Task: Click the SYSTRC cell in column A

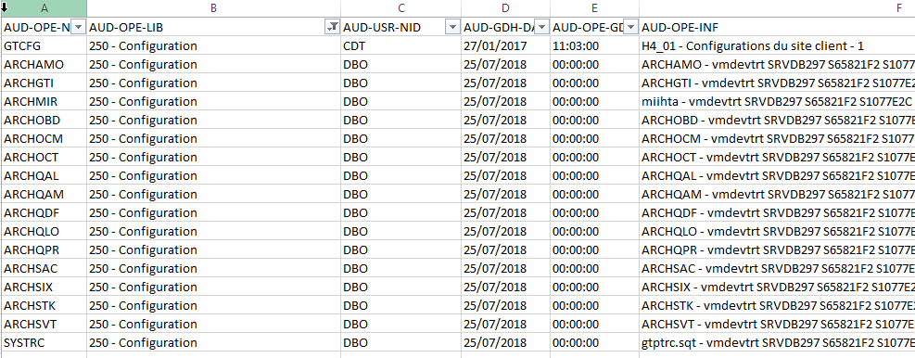Action: point(44,342)
